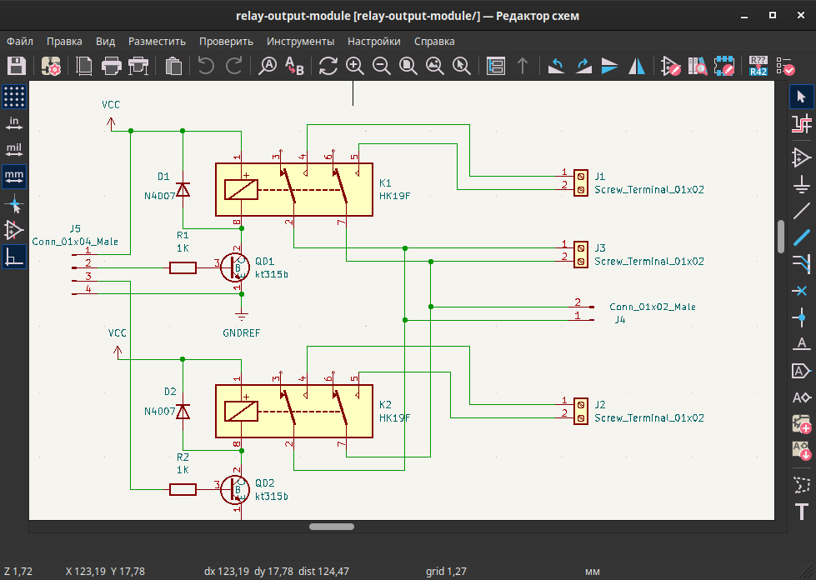Choose the Add Junction tool
816x580 pixels.
pyautogui.click(x=801, y=317)
